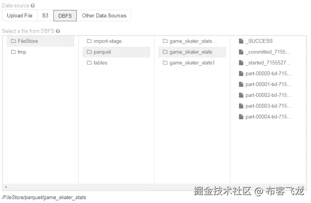Viewport: 311px width, 203px height.
Task: Select the DBFS data source tab
Action: click(x=65, y=15)
